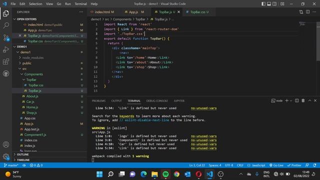Switch to the TopBar.css editor tab
320x180 pixels.
tap(197, 12)
